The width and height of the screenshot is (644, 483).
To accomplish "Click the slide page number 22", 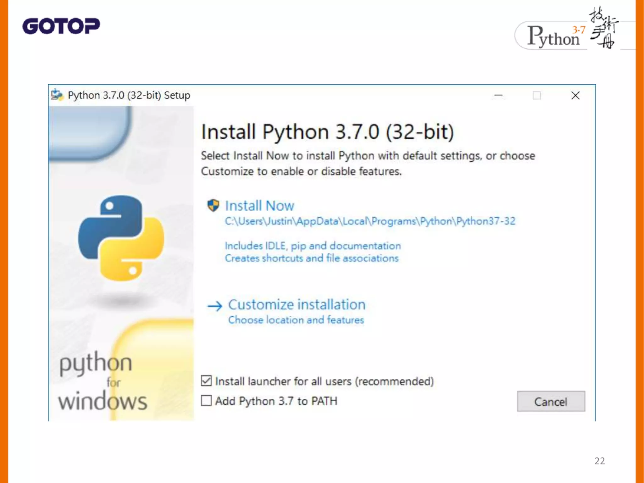I will click(599, 461).
